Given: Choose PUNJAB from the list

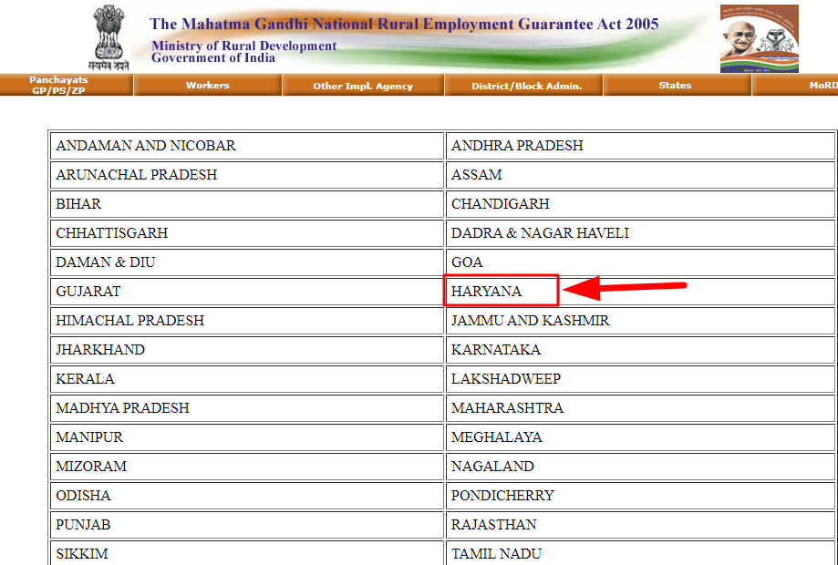Looking at the screenshot, I should (x=83, y=525).
